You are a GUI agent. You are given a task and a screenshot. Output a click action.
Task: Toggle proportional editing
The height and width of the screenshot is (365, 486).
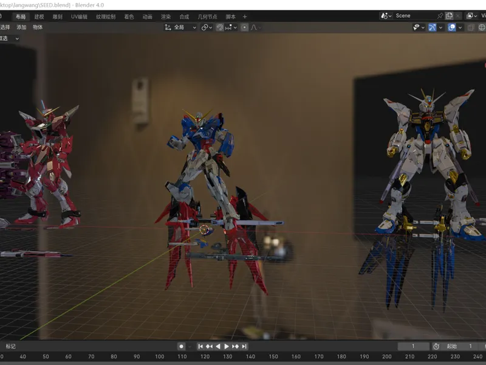point(245,27)
